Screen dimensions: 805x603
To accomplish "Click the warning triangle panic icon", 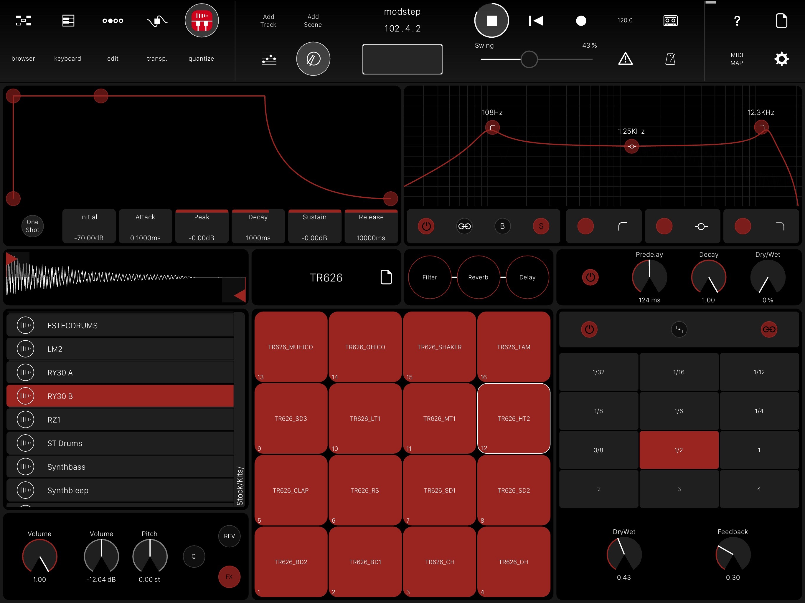I will [x=625, y=59].
